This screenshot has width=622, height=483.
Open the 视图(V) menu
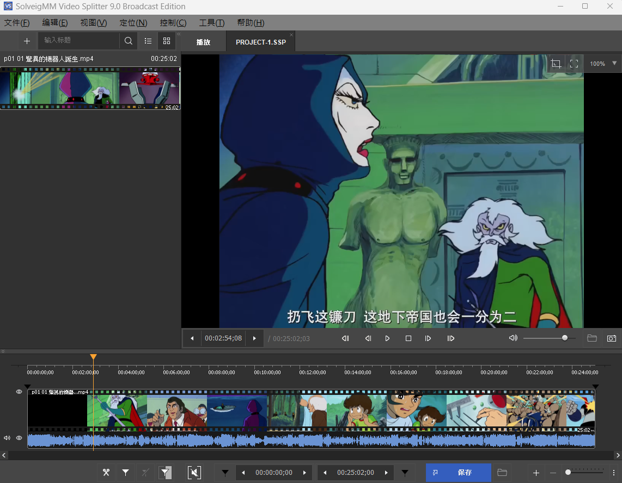94,23
